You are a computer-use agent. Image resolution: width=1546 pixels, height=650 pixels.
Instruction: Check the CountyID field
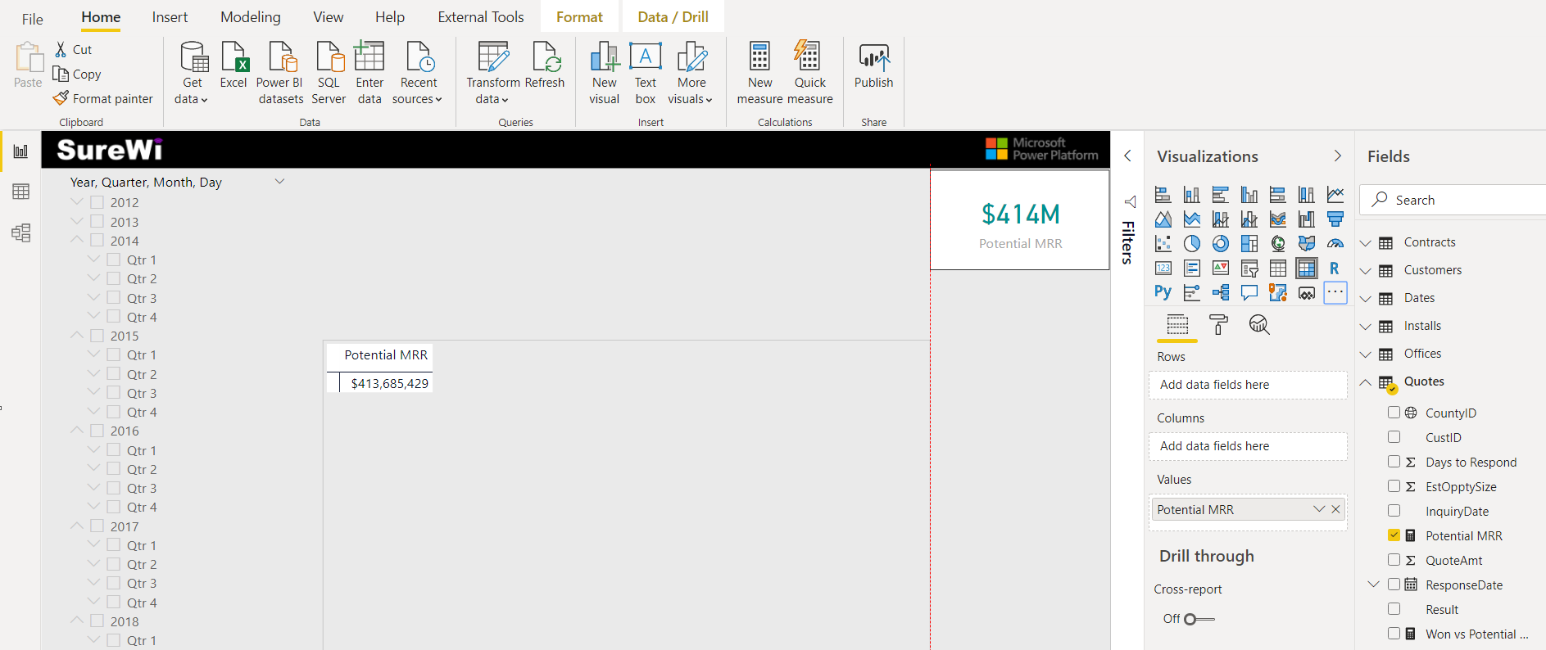pos(1394,413)
